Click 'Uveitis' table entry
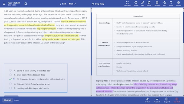 tap(119, 67)
